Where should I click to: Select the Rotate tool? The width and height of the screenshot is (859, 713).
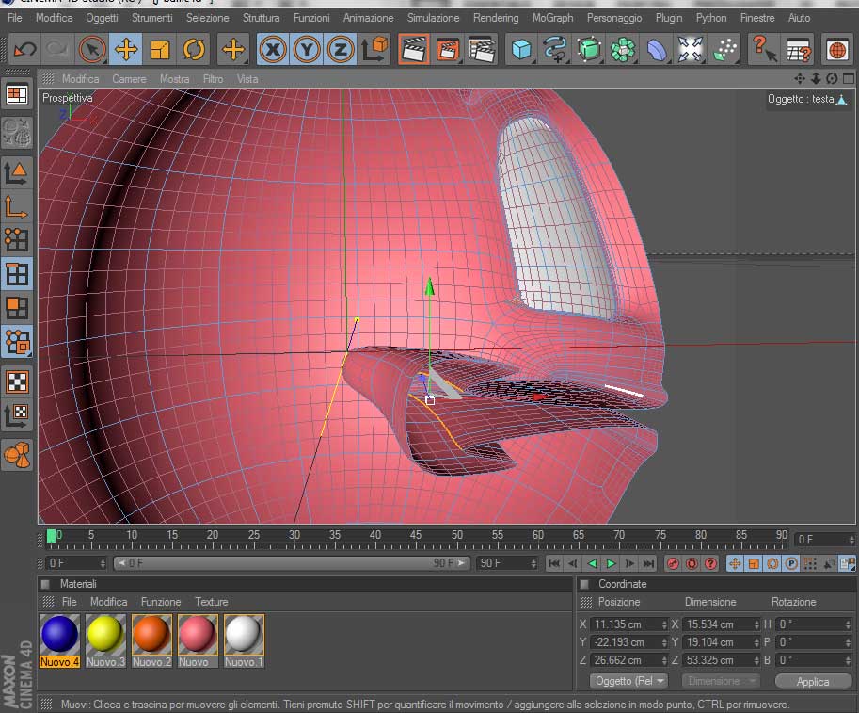point(194,49)
